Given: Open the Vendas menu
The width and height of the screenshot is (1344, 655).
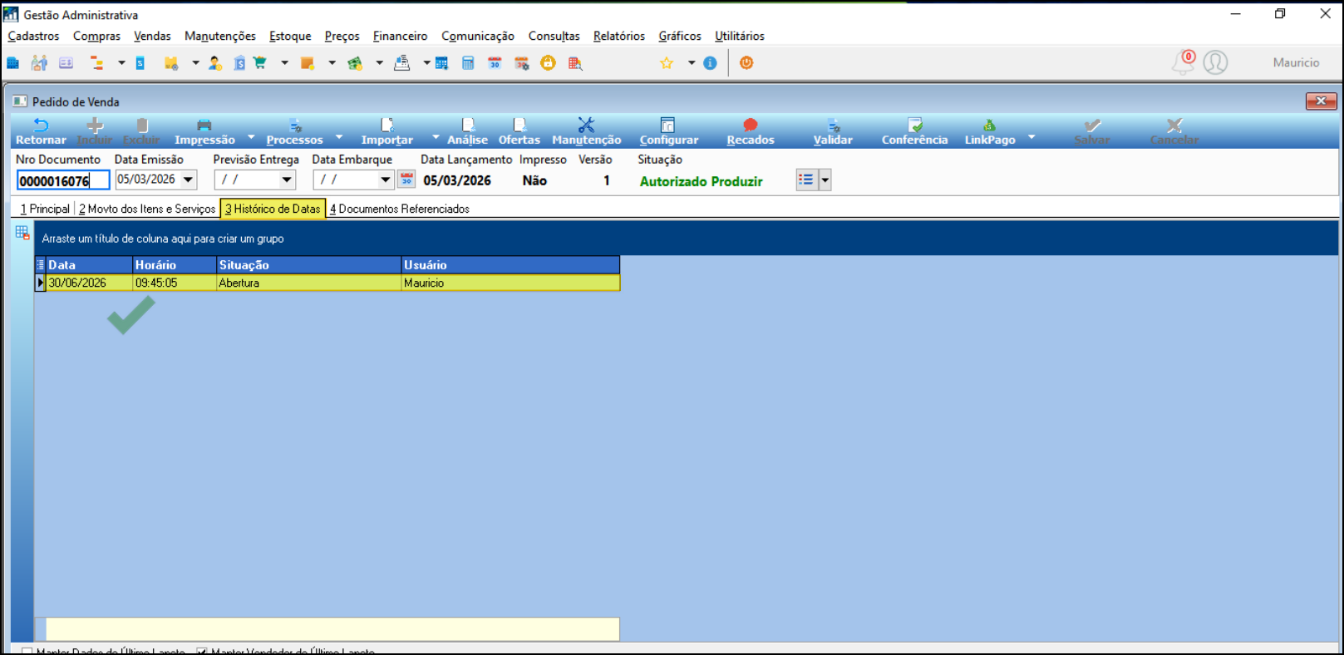Looking at the screenshot, I should pos(152,37).
